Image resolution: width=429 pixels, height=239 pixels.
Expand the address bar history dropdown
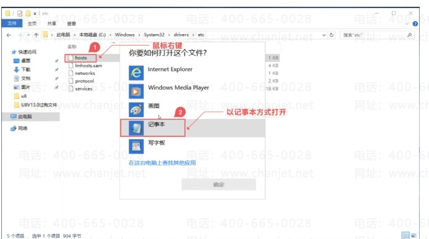[324, 35]
